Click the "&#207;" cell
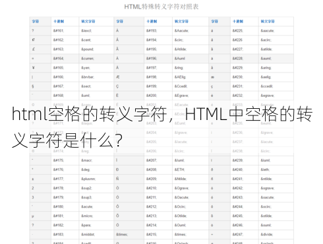The width and height of the screenshot is (323, 244). (x=158, y=160)
